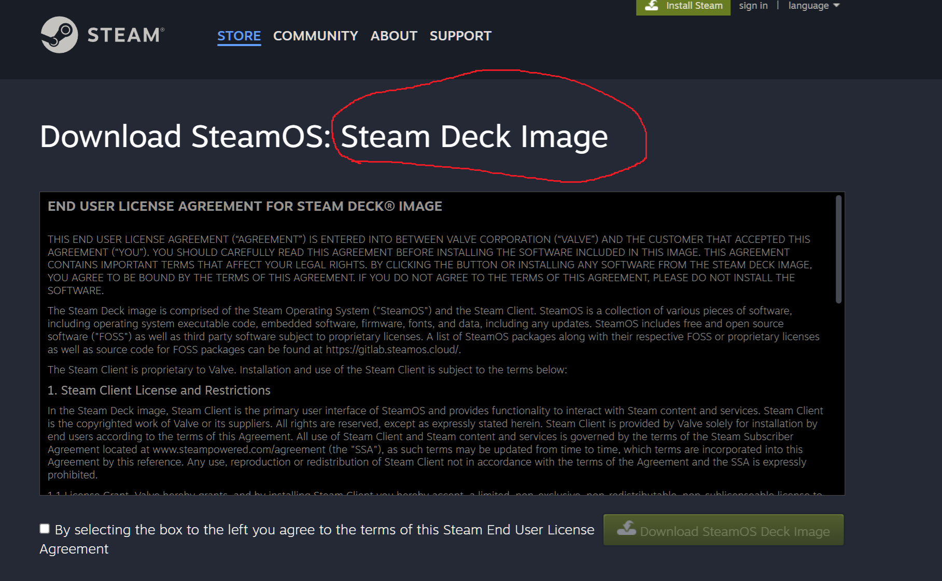The height and width of the screenshot is (581, 942).
Task: Open the COMMUNITY menu tab
Action: coord(315,36)
